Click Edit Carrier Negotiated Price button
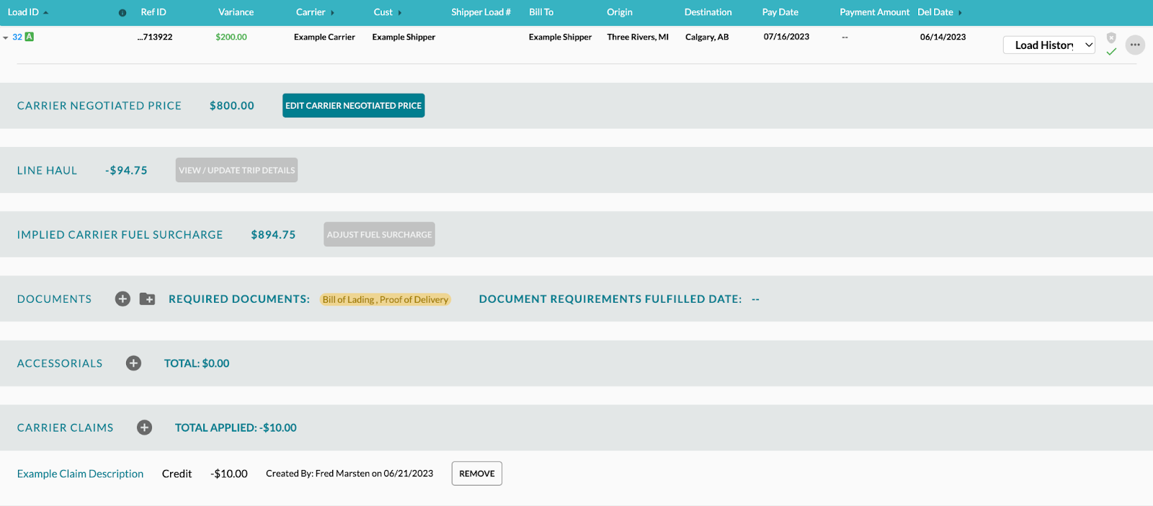The height and width of the screenshot is (506, 1153). pyautogui.click(x=353, y=105)
